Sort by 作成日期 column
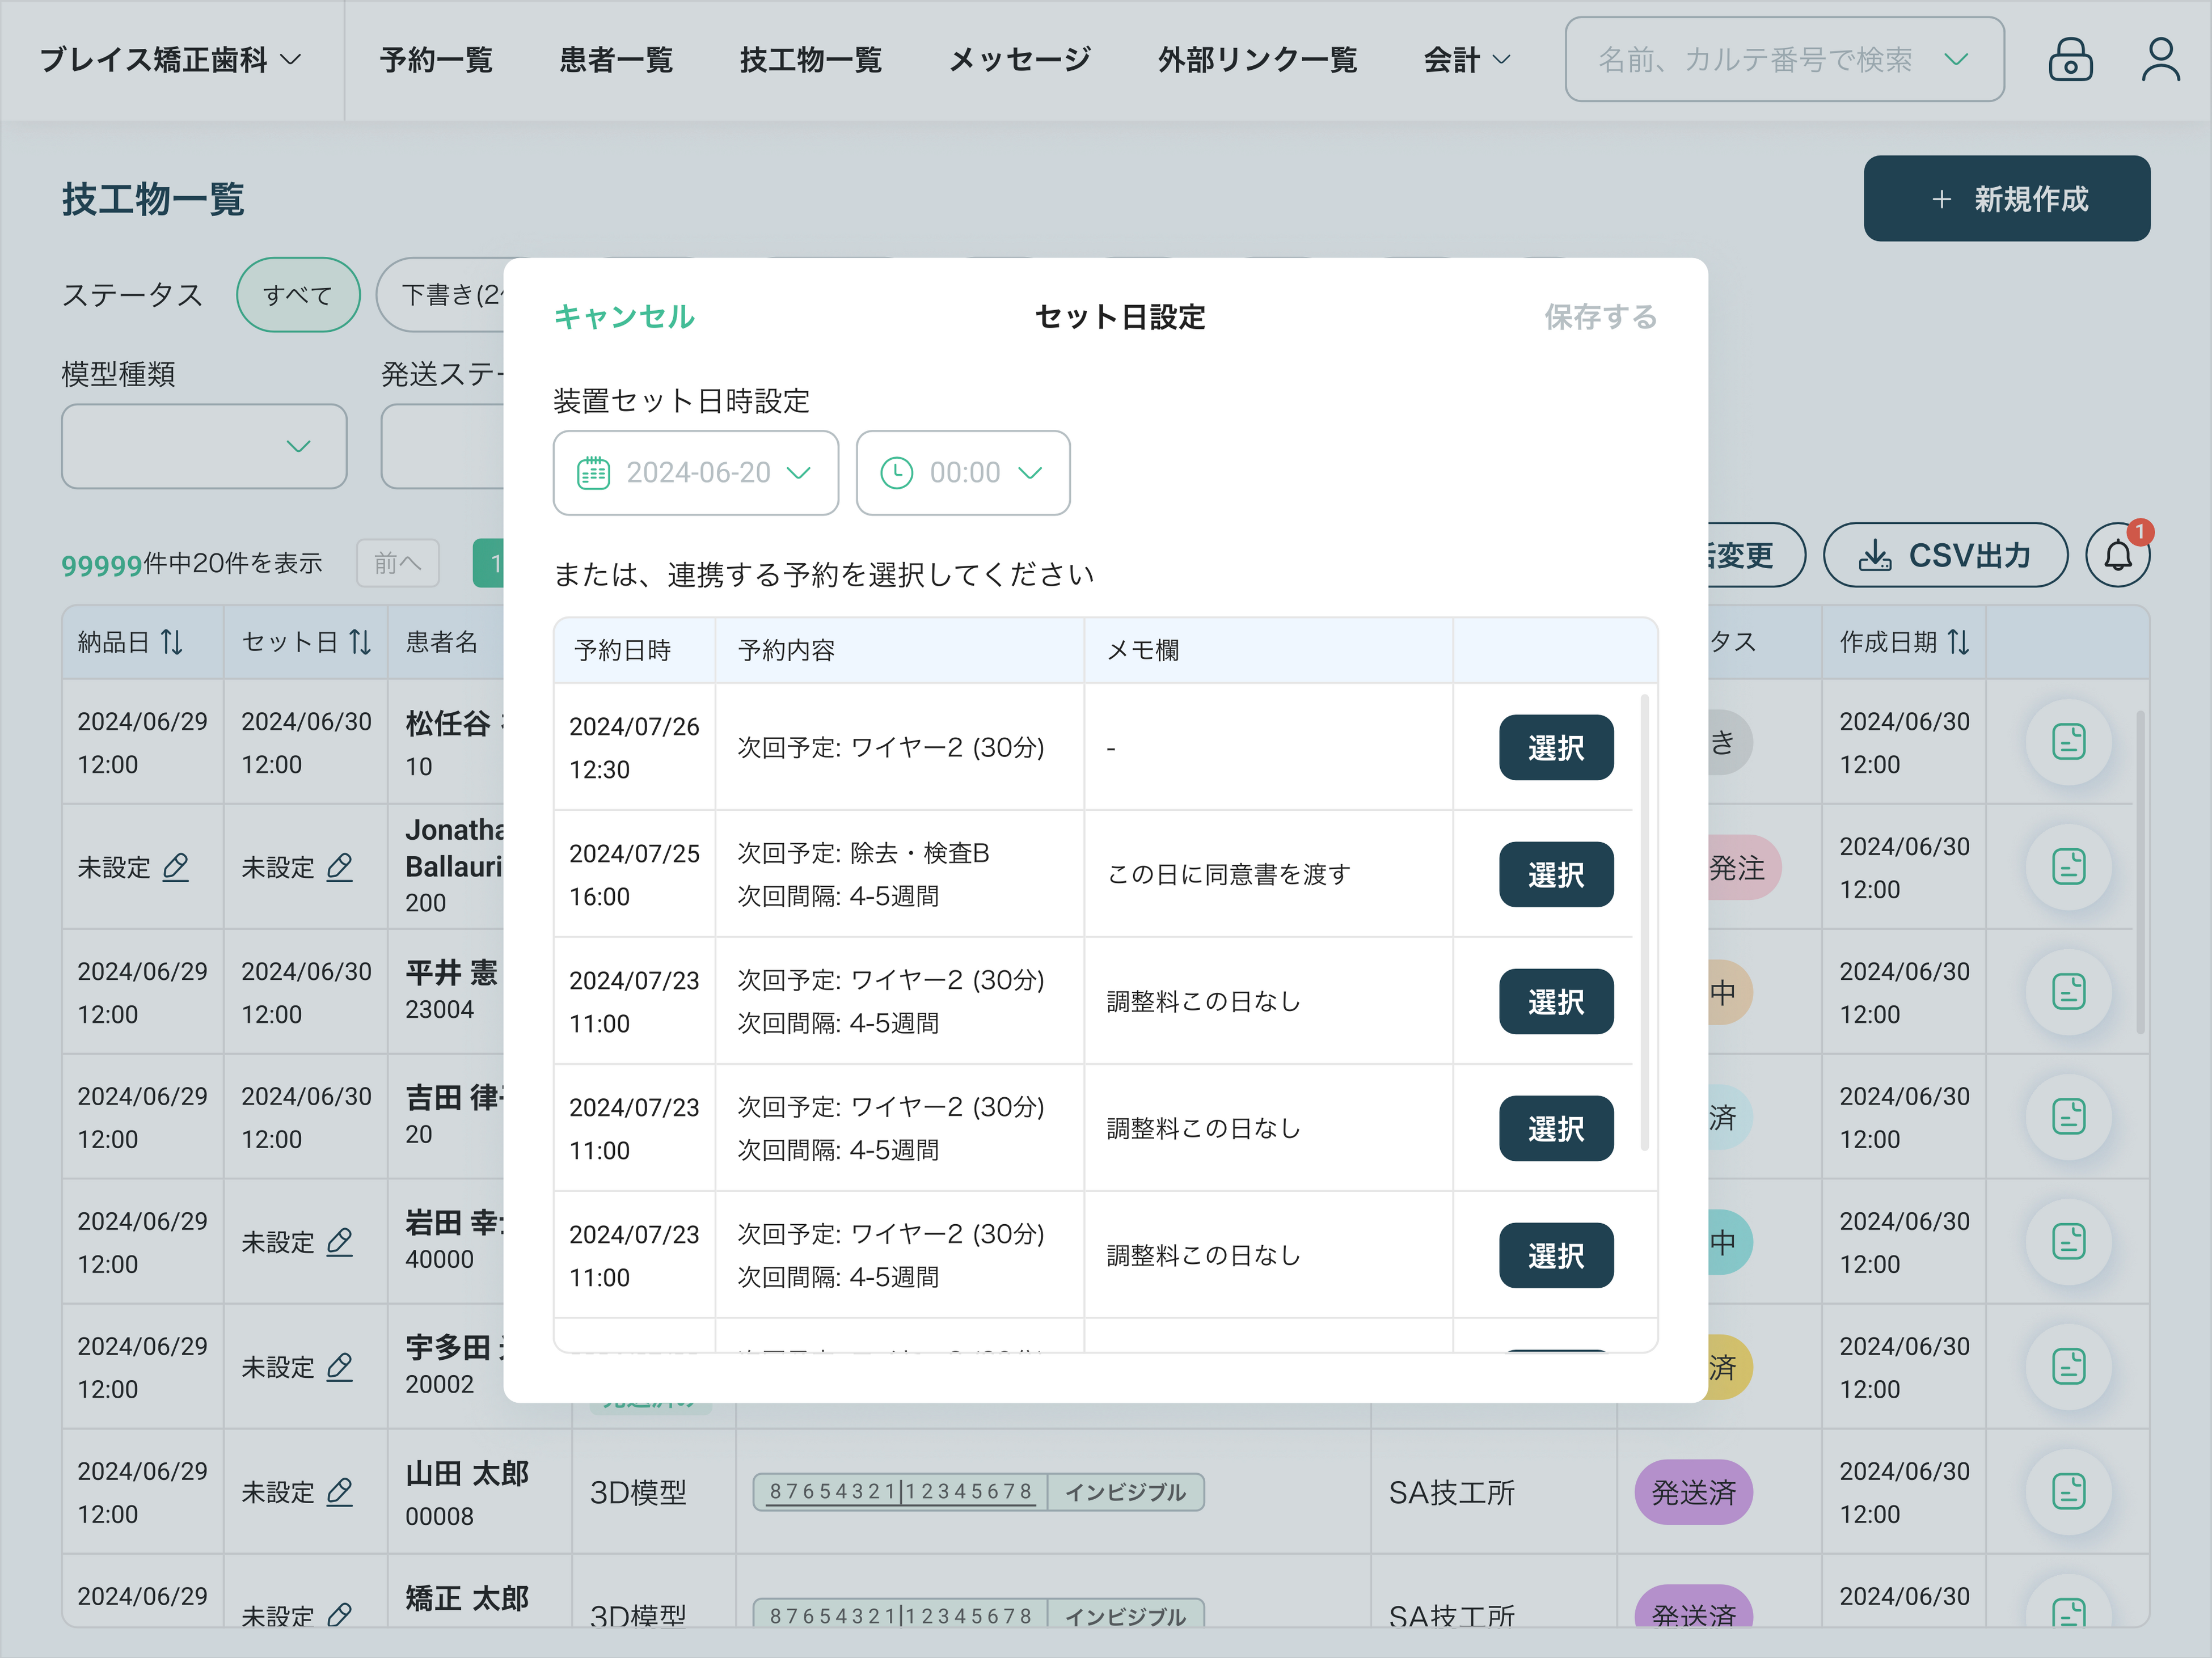Image resolution: width=2212 pixels, height=1658 pixels. (x=1959, y=642)
